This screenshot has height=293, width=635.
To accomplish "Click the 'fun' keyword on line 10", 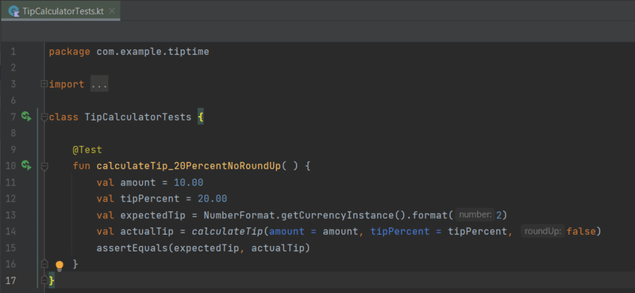I will (x=82, y=166).
